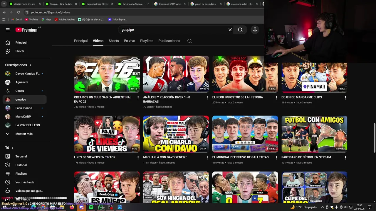Viewport: 376px width, 211px height.
Task: Open the site info icon in address bar
Action: click(27, 12)
